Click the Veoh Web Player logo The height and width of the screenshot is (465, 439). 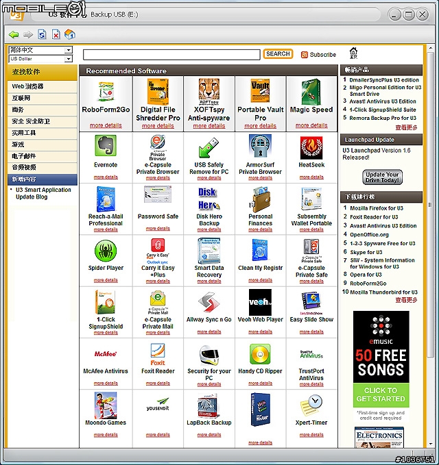tap(260, 302)
